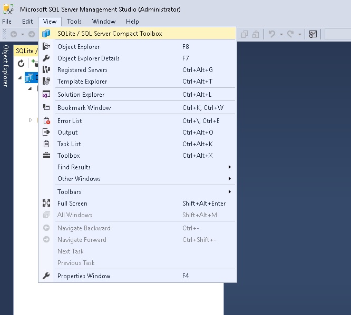Click the add connection plus icon in SQLite toolbox
The height and width of the screenshot is (315, 351).
pyautogui.click(x=34, y=63)
